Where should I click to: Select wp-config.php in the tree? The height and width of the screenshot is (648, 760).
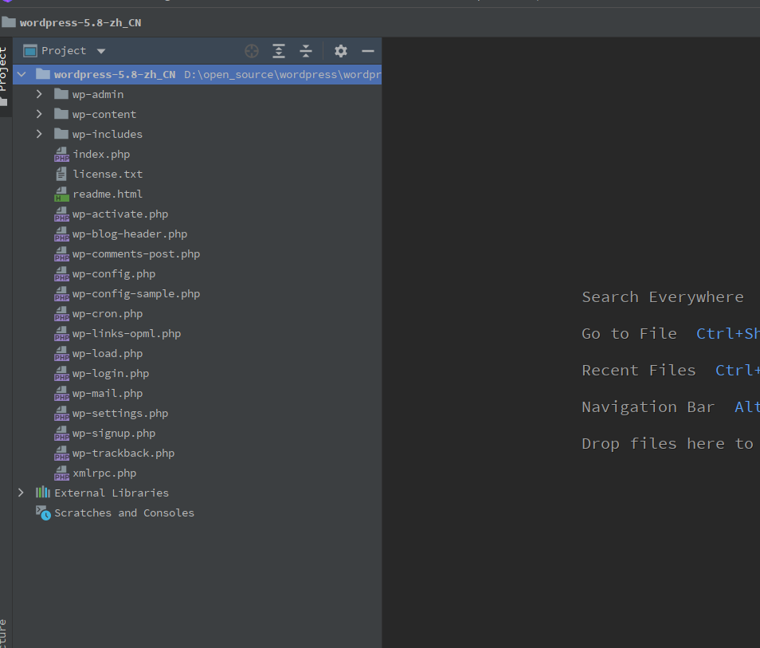point(113,274)
